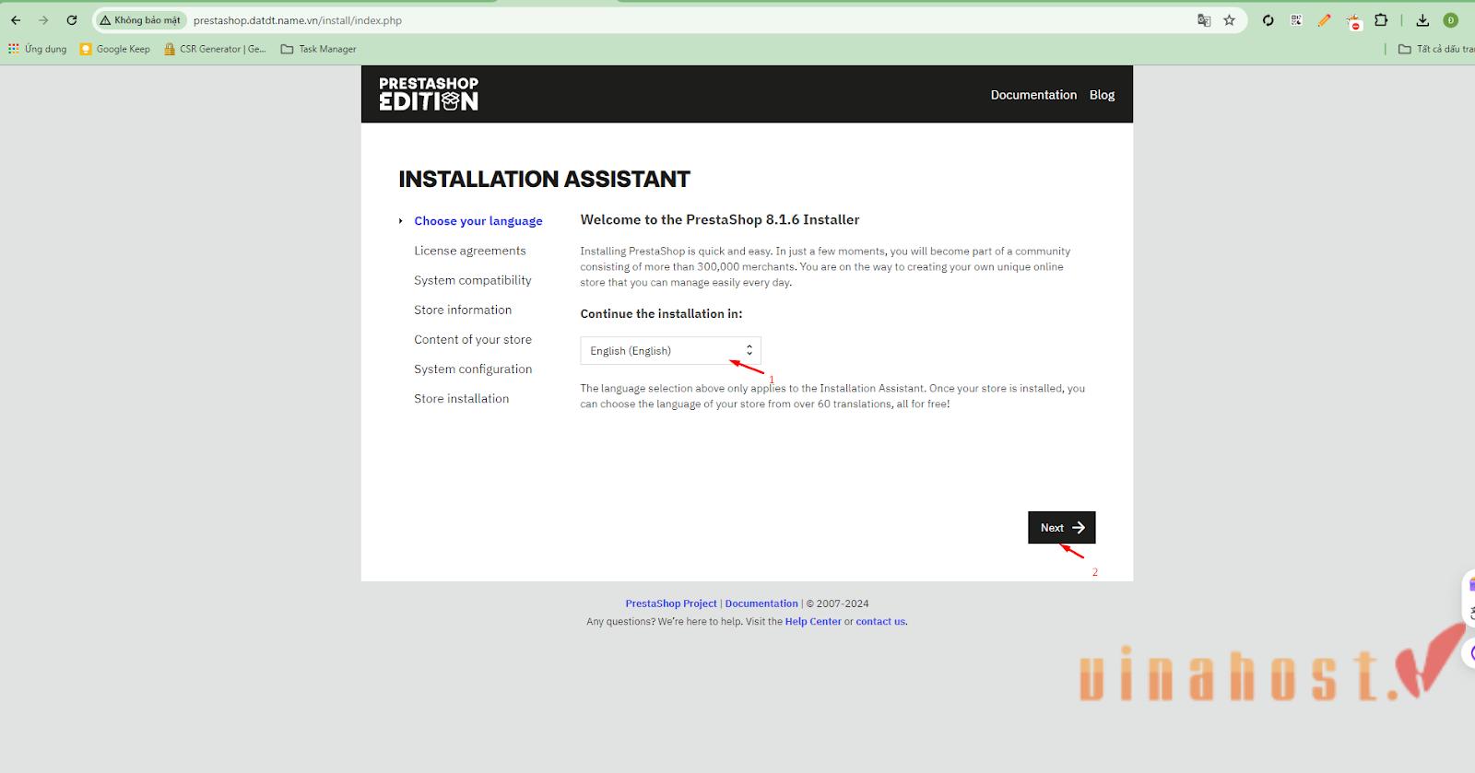Click the 'Continue the installation in:' label
The image size is (1475, 773).
pyautogui.click(x=661, y=313)
